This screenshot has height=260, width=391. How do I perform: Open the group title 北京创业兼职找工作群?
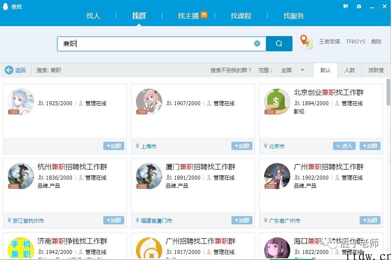point(329,92)
